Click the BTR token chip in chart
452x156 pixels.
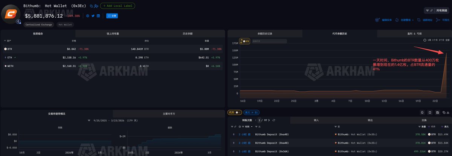click(x=245, y=41)
